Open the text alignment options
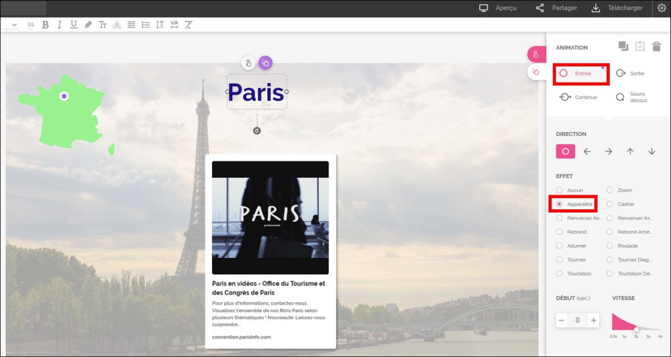This screenshot has height=357, width=671. tap(131, 25)
